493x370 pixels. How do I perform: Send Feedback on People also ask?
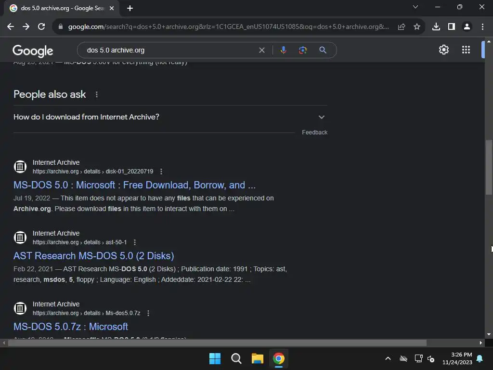pos(314,132)
